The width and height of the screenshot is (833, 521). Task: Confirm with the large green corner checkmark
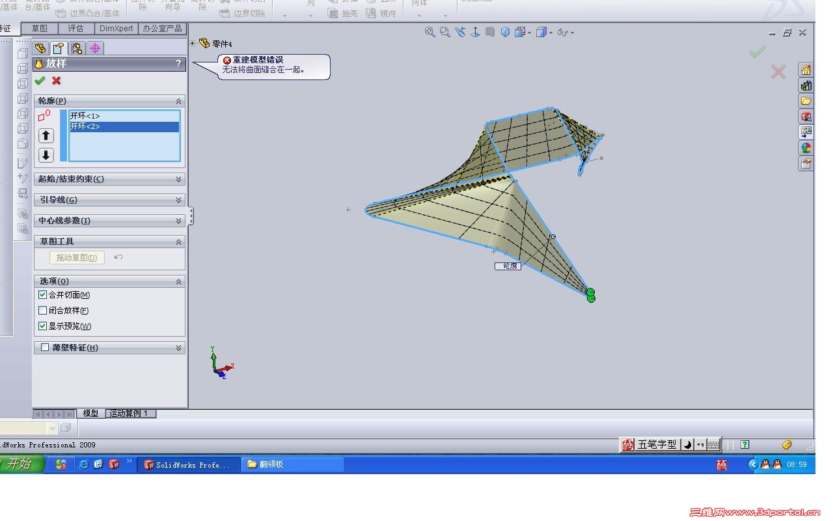tap(757, 51)
